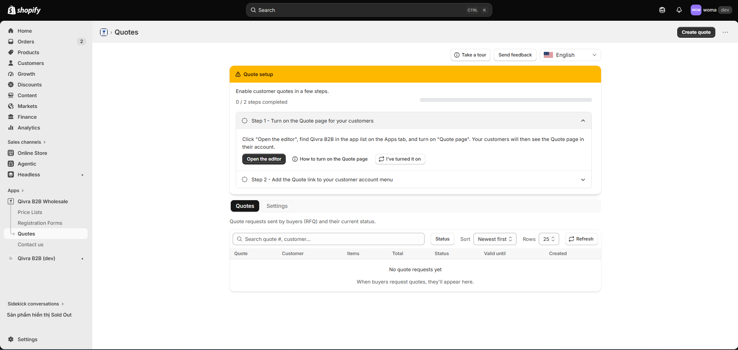Change the rows per page selector showing 25
The width and height of the screenshot is (738, 350).
coord(549,239)
